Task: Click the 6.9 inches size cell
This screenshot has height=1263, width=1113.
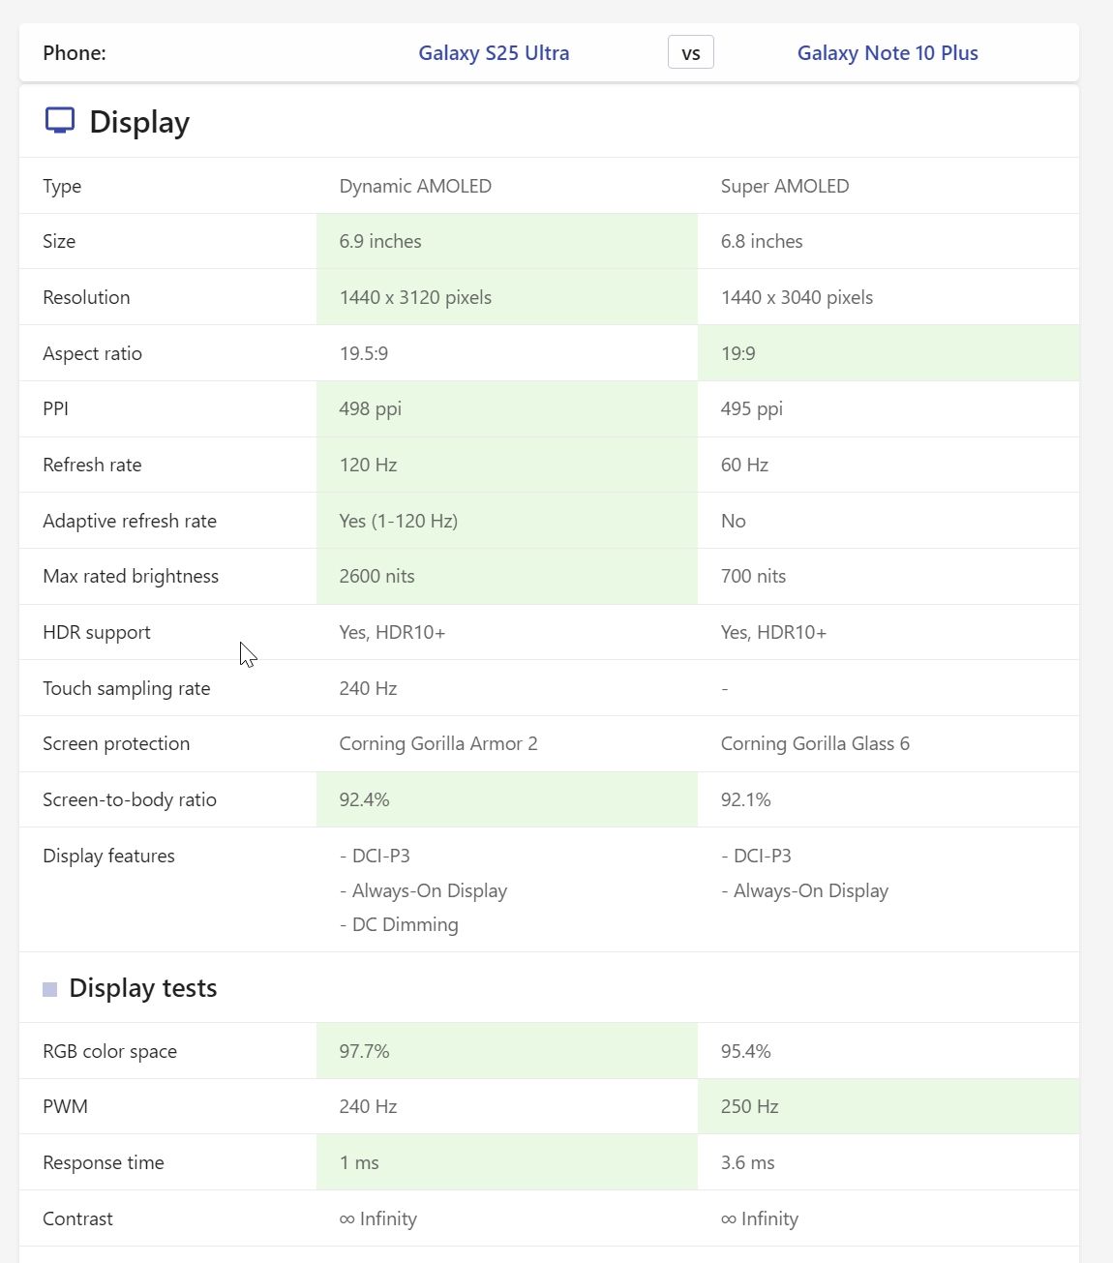Action: click(x=507, y=241)
